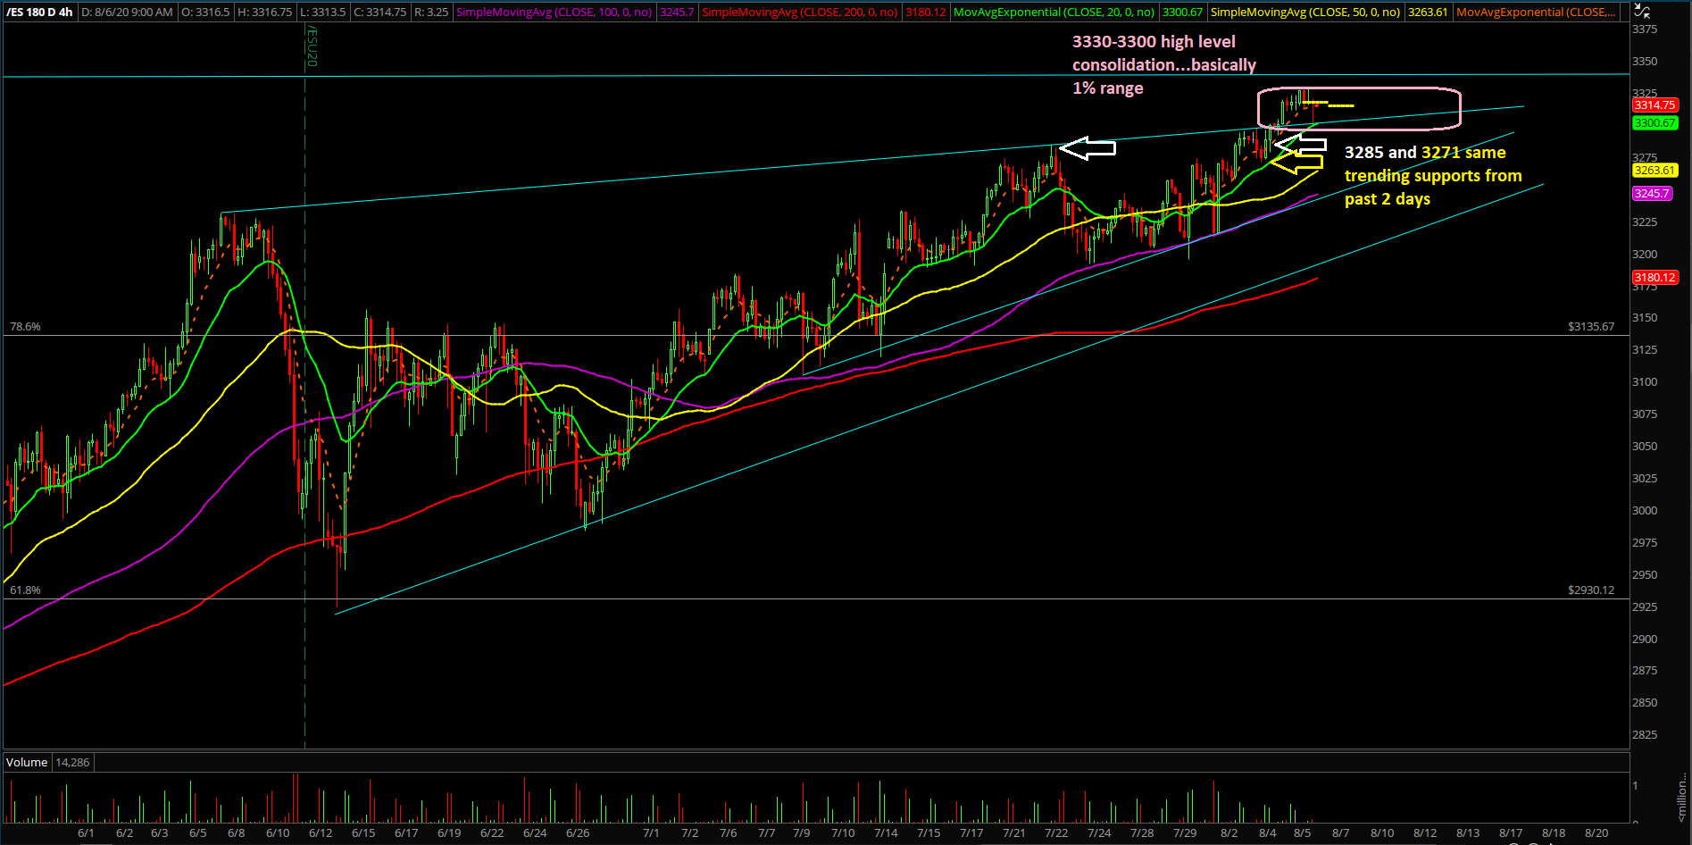
Task: Click the 61.8% Fibonacci level label
Action: (25, 590)
